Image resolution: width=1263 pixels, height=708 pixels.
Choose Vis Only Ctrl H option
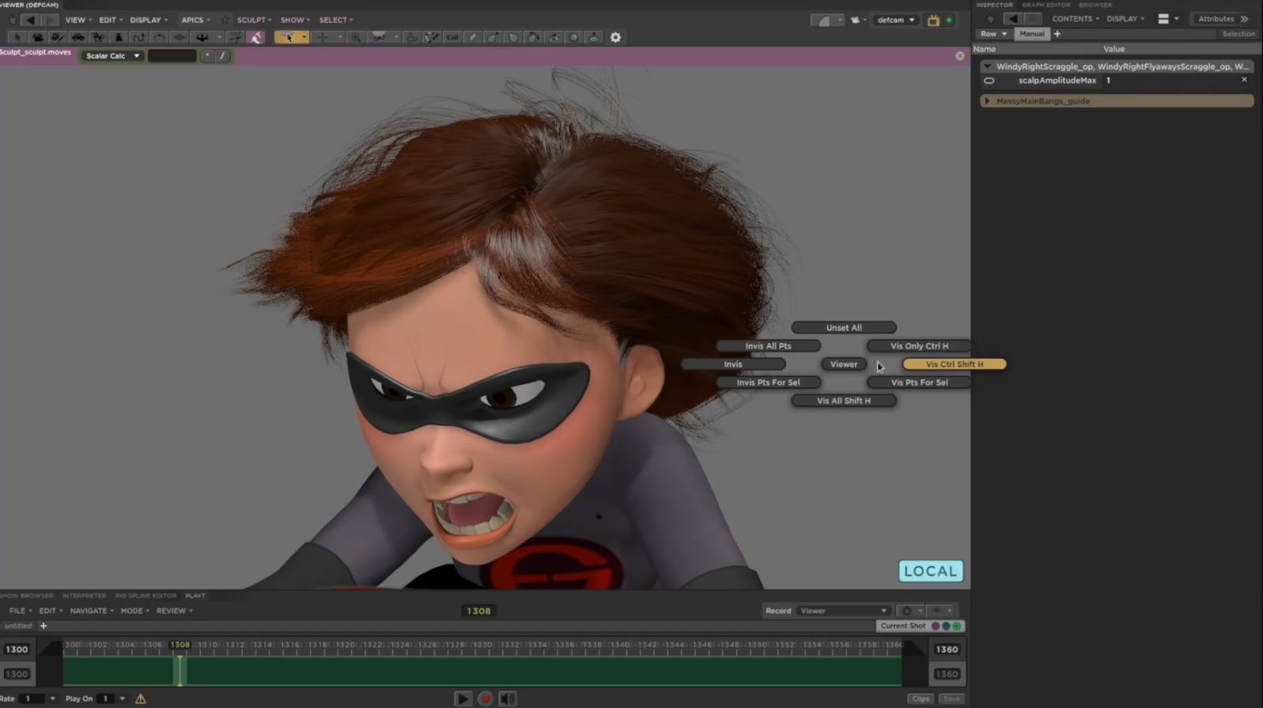point(919,346)
